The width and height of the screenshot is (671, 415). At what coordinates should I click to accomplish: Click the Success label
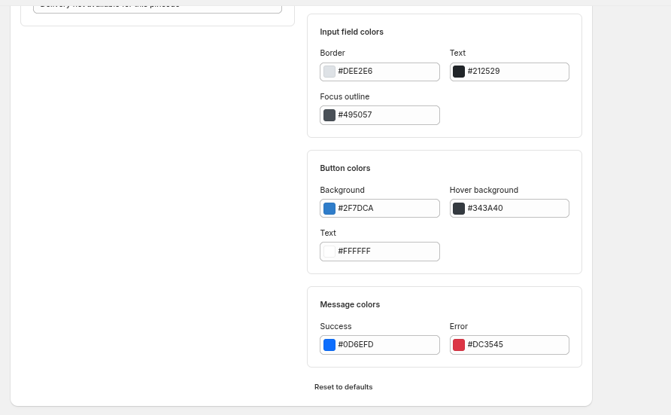pyautogui.click(x=335, y=326)
